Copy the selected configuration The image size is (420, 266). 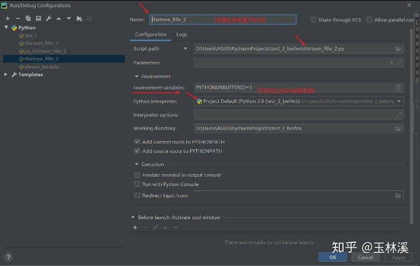(28, 19)
